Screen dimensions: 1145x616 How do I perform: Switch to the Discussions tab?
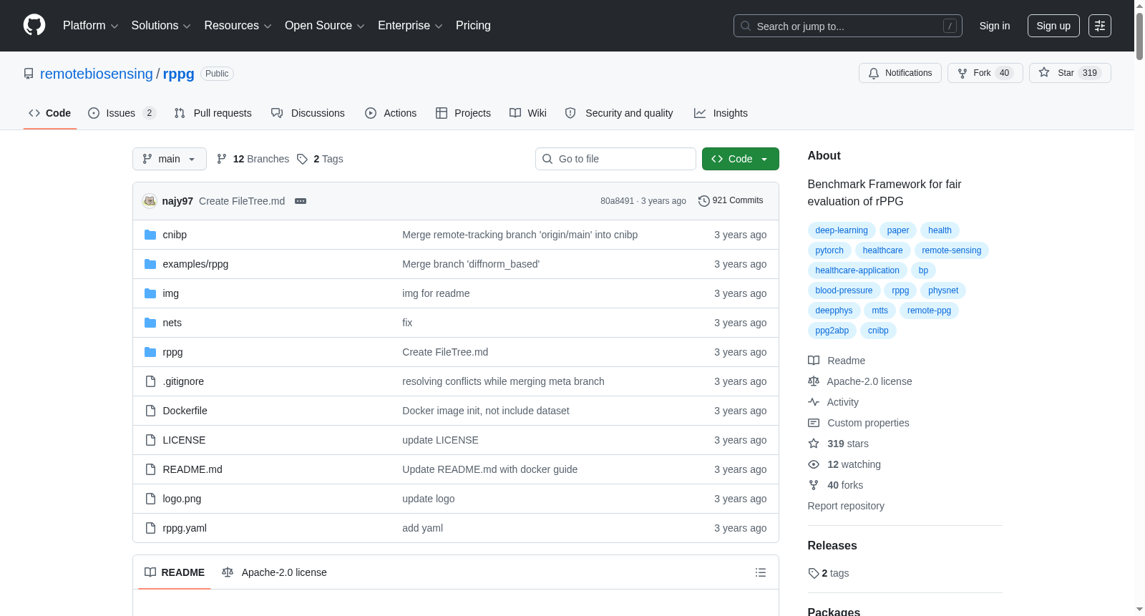click(308, 113)
